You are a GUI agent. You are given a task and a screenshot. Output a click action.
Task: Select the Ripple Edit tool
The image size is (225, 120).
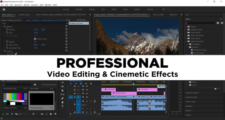63,86
